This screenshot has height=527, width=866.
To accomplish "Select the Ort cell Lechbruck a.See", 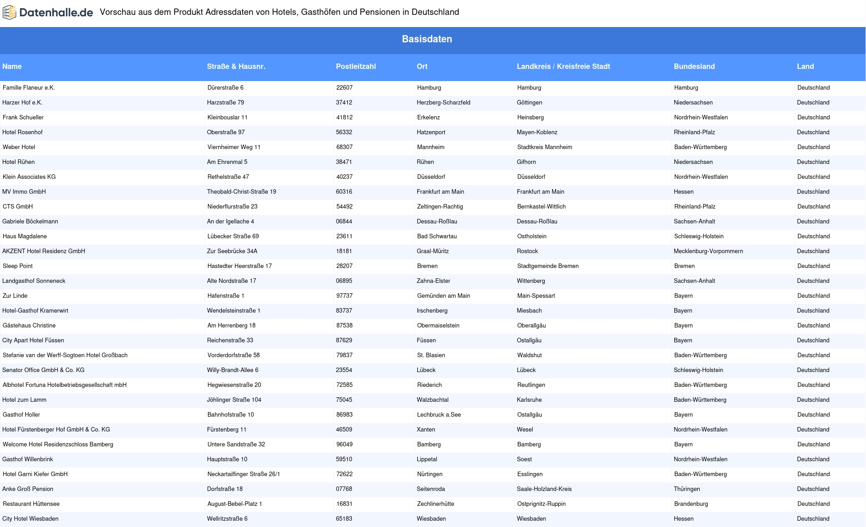I will tap(439, 415).
